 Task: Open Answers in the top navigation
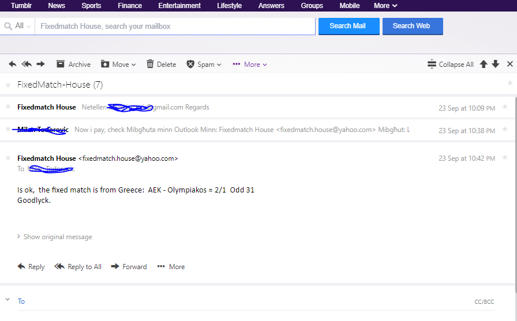pos(271,6)
